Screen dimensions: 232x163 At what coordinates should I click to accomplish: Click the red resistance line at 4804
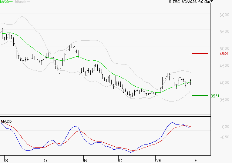click(200, 53)
